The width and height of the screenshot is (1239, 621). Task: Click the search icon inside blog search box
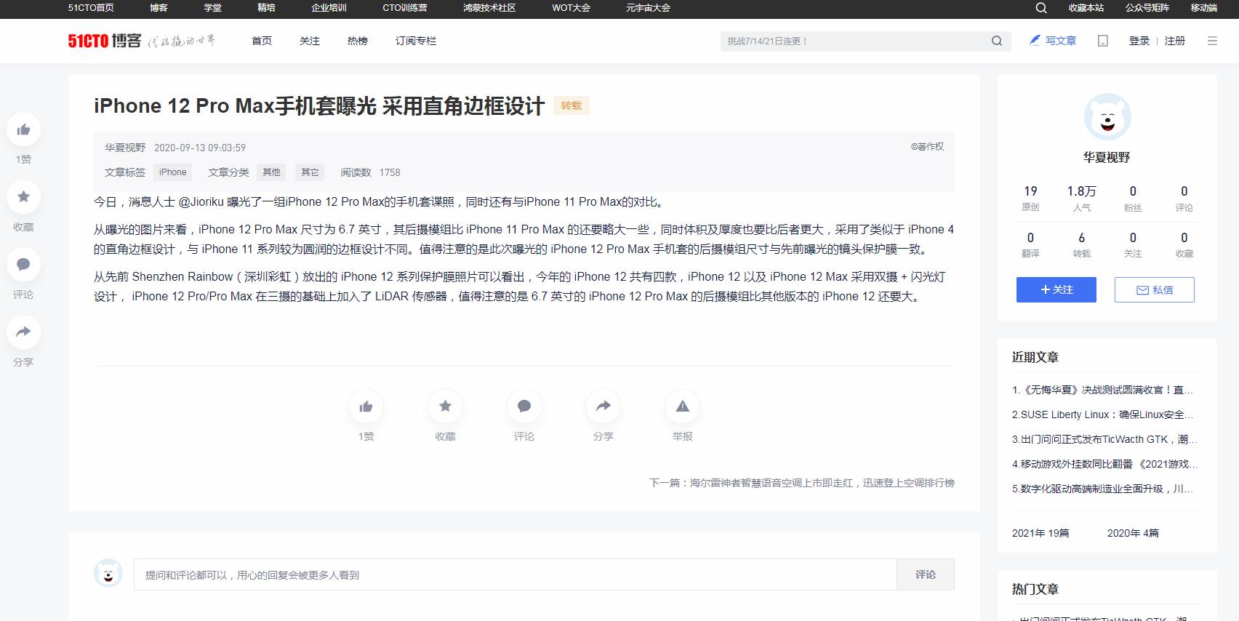pyautogui.click(x=997, y=41)
